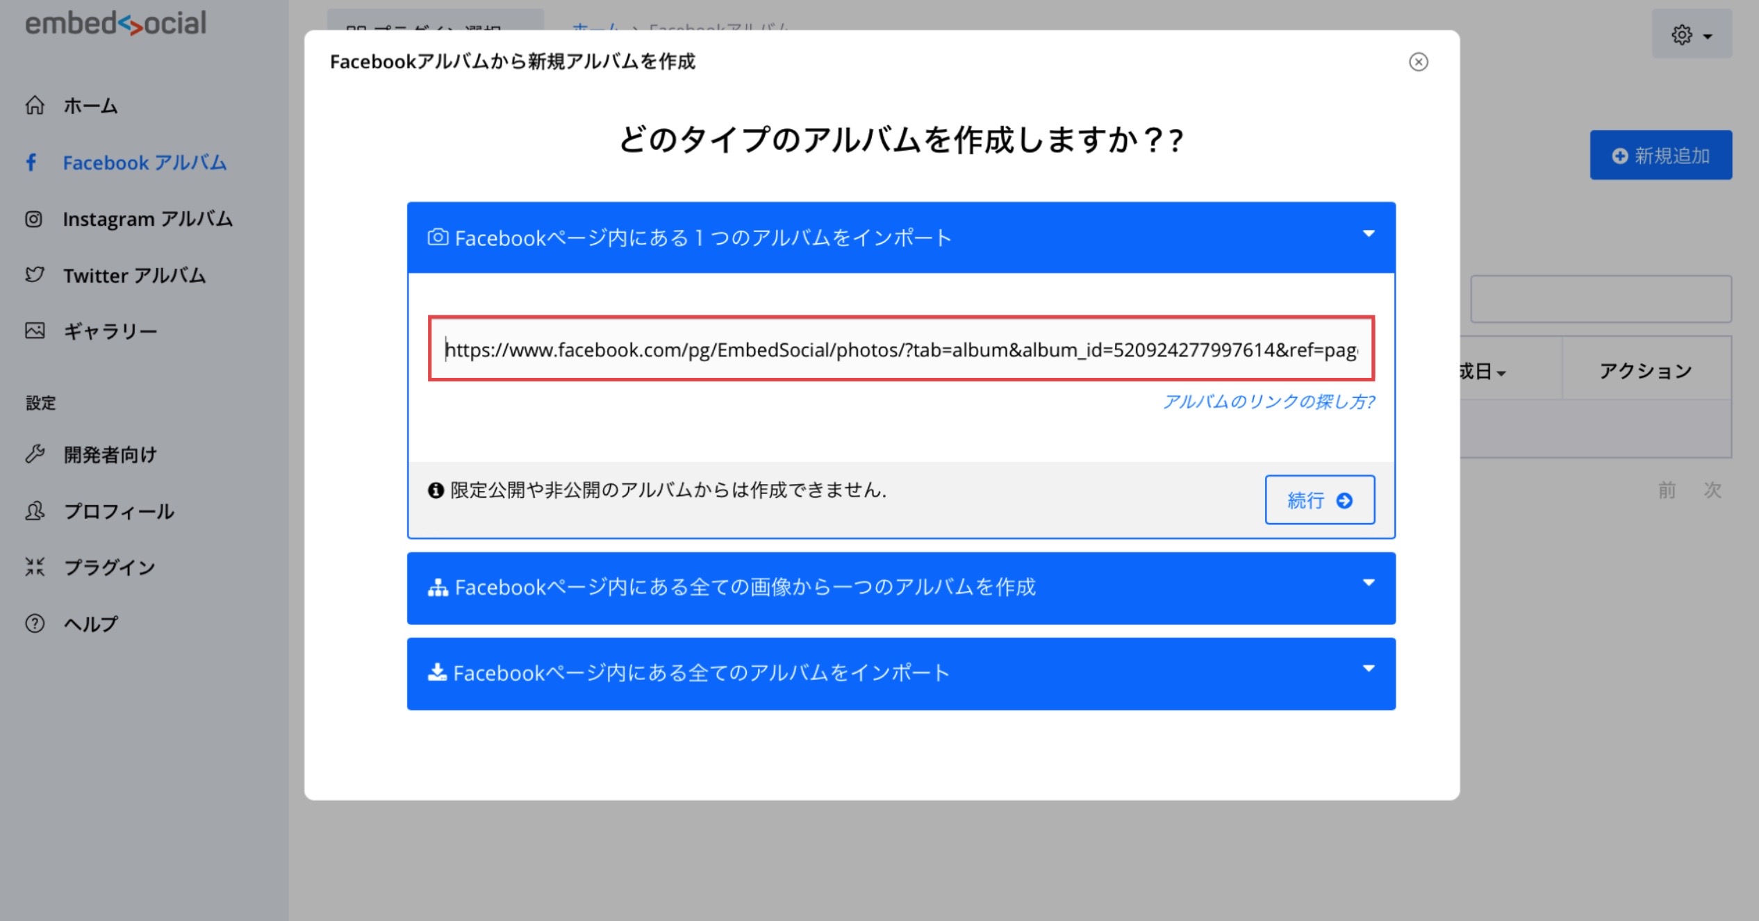Screen dimensions: 1759x921
Task: Click the arrow icon inside 続行 button
Action: pyautogui.click(x=1344, y=500)
